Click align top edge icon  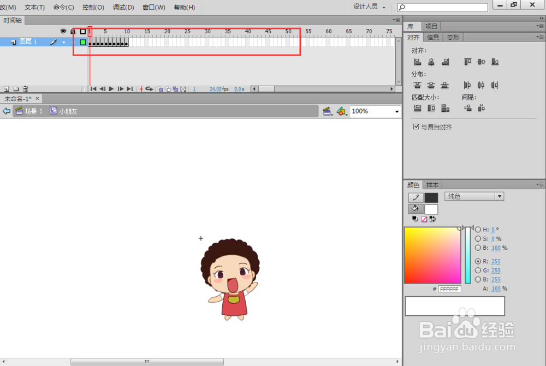click(x=468, y=62)
